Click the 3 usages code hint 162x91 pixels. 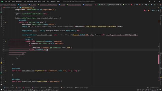click(28, 37)
